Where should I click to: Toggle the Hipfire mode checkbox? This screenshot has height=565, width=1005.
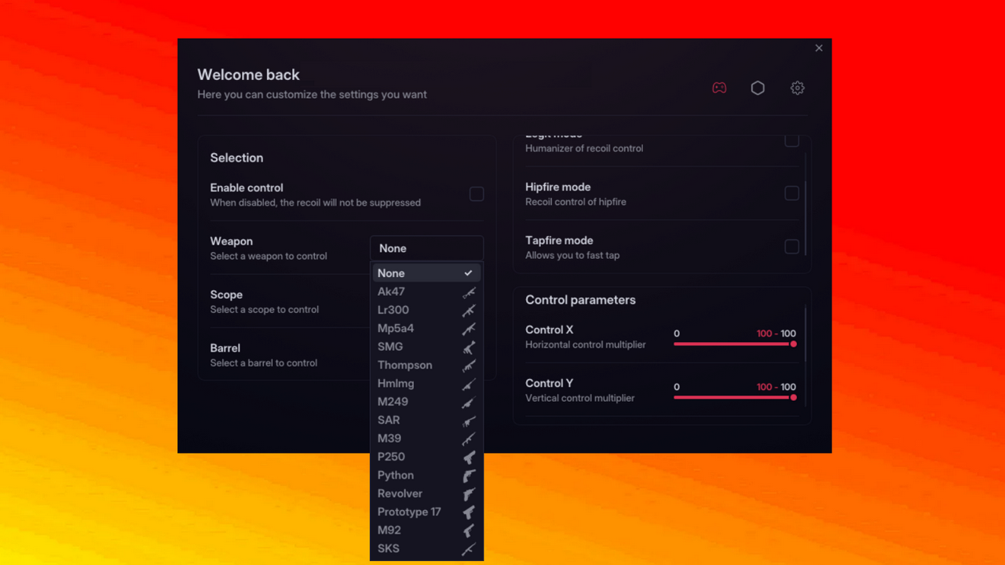(x=791, y=193)
